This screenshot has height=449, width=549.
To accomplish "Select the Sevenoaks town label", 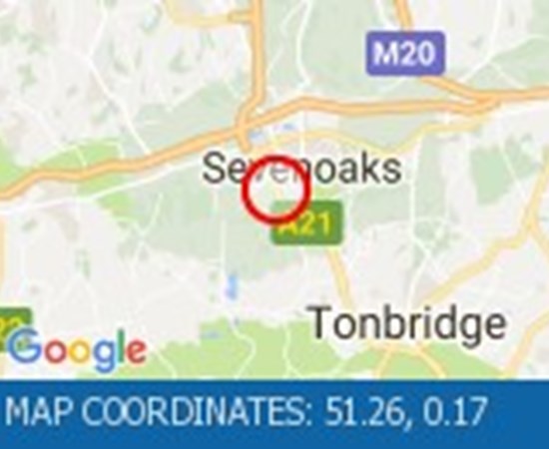I will click(301, 170).
